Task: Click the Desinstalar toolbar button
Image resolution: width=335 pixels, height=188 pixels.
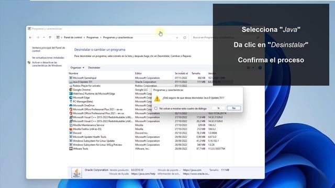Action: (94, 67)
